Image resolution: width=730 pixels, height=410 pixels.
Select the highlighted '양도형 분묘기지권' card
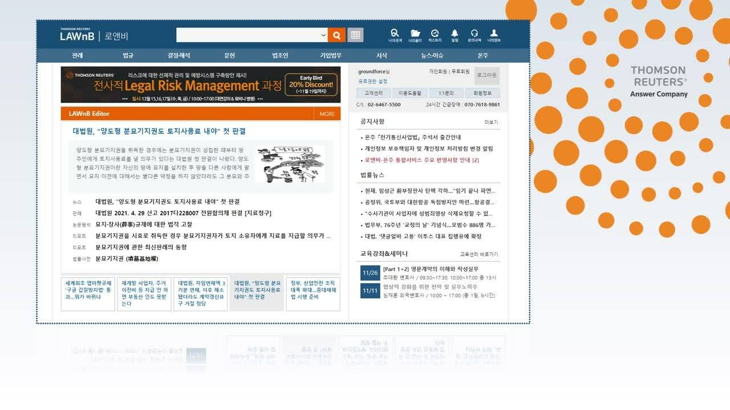point(257,294)
